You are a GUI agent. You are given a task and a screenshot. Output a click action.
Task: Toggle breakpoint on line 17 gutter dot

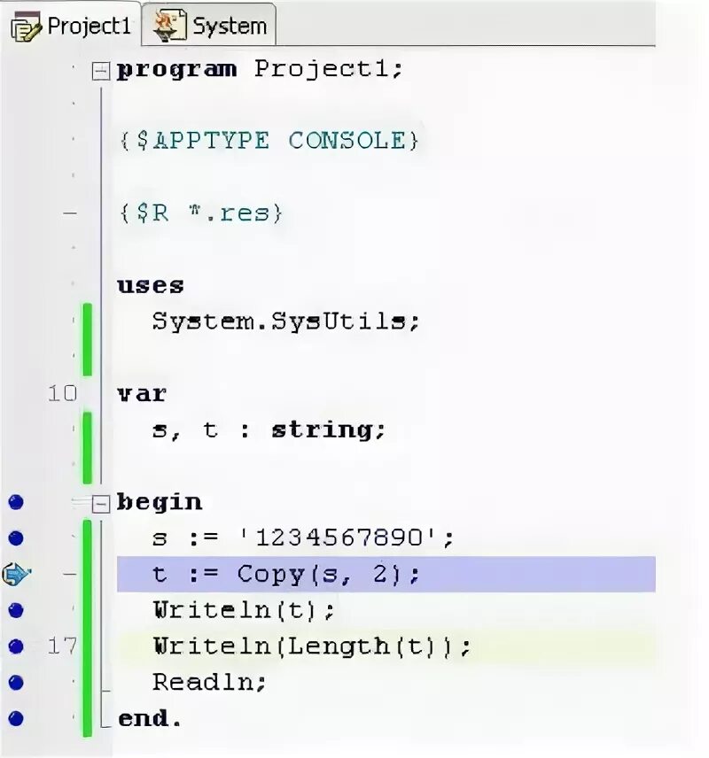point(15,646)
